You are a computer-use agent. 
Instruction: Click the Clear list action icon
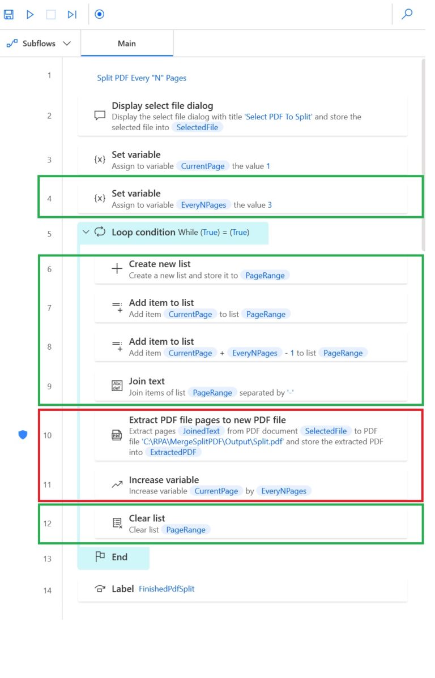[117, 523]
